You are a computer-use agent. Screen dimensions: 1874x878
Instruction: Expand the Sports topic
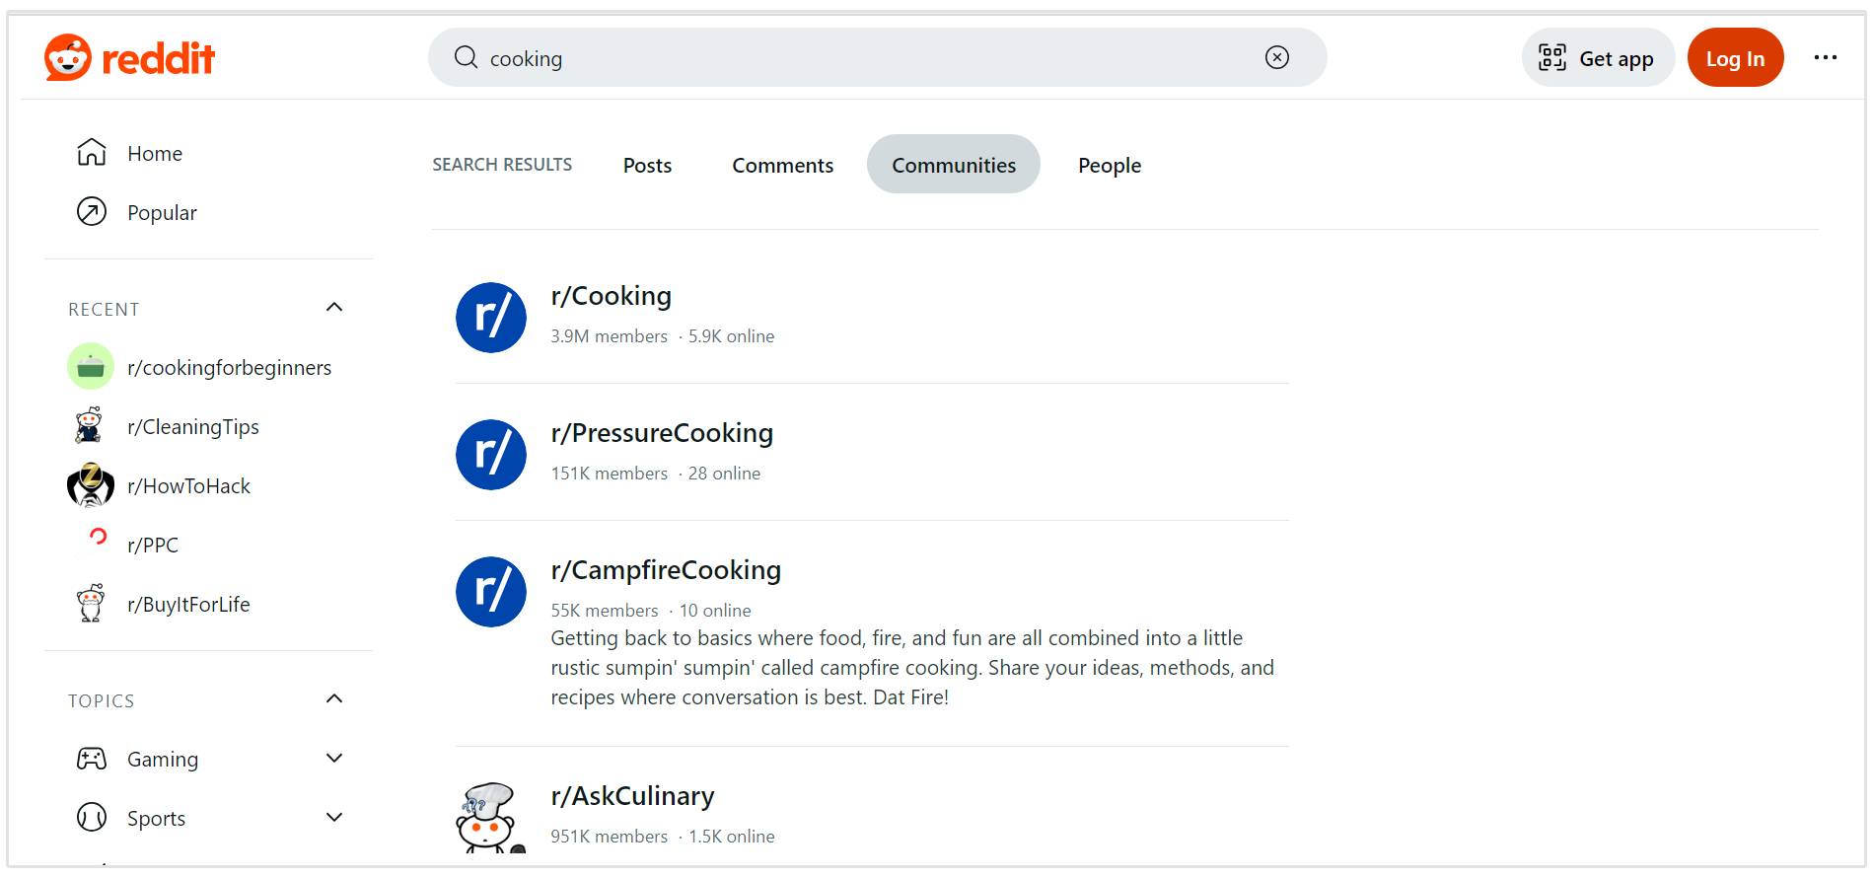334,818
